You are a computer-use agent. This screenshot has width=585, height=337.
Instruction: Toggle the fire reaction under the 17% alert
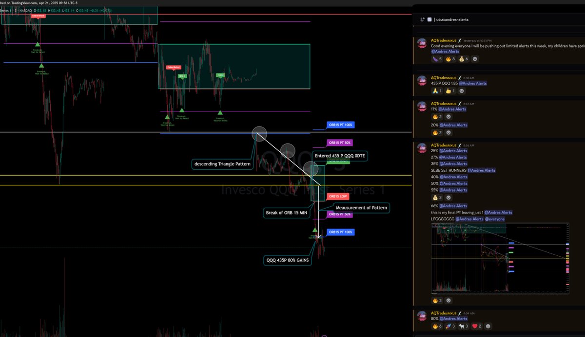click(437, 117)
